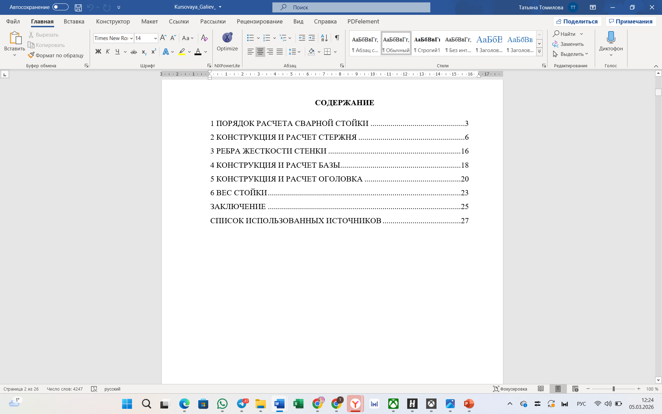Click the Поделиться share button
Image resolution: width=662 pixels, height=414 pixels.
pyautogui.click(x=577, y=21)
